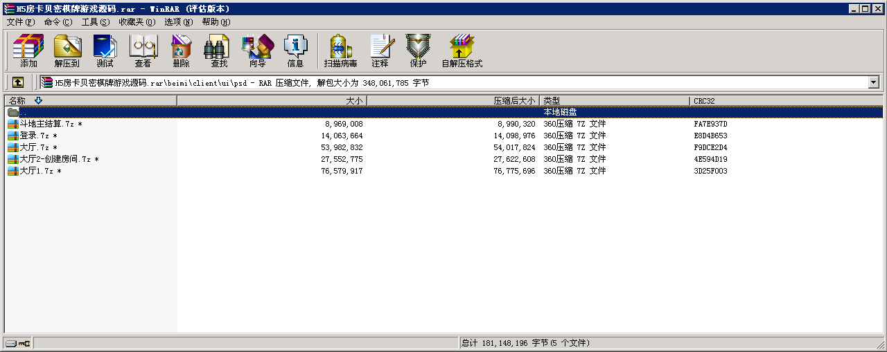This screenshot has height=352, width=887.
Task: Select the parent folder ".." row
Action: point(23,113)
